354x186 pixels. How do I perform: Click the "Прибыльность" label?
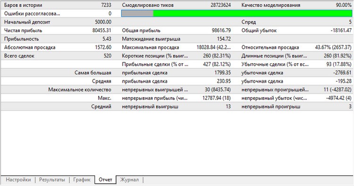click(21, 39)
